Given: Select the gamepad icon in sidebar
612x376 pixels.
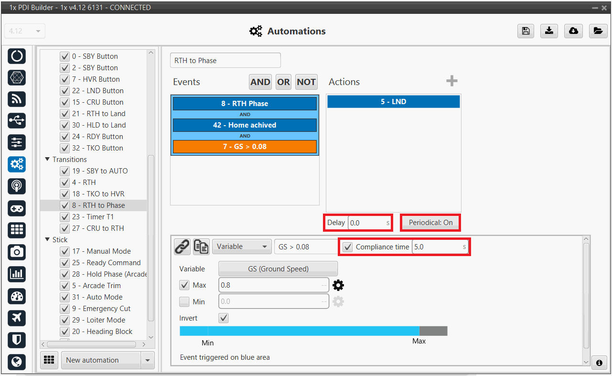Looking at the screenshot, I should (17, 208).
